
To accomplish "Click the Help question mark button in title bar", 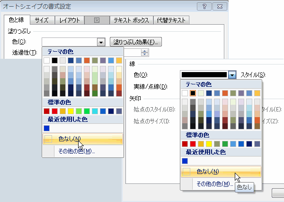I will [x=204, y=7].
